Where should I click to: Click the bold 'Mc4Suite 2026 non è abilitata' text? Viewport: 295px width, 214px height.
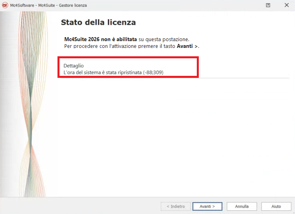[x=101, y=40]
